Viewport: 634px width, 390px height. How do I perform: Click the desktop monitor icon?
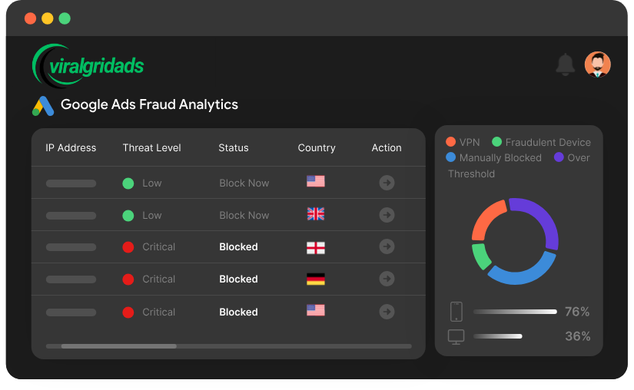[x=456, y=337]
